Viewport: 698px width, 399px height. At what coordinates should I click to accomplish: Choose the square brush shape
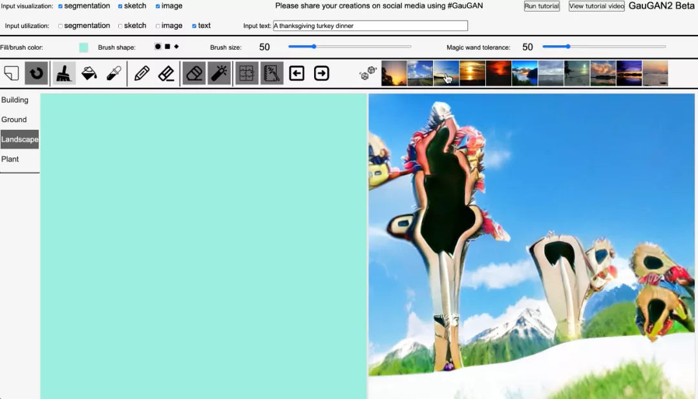point(167,47)
